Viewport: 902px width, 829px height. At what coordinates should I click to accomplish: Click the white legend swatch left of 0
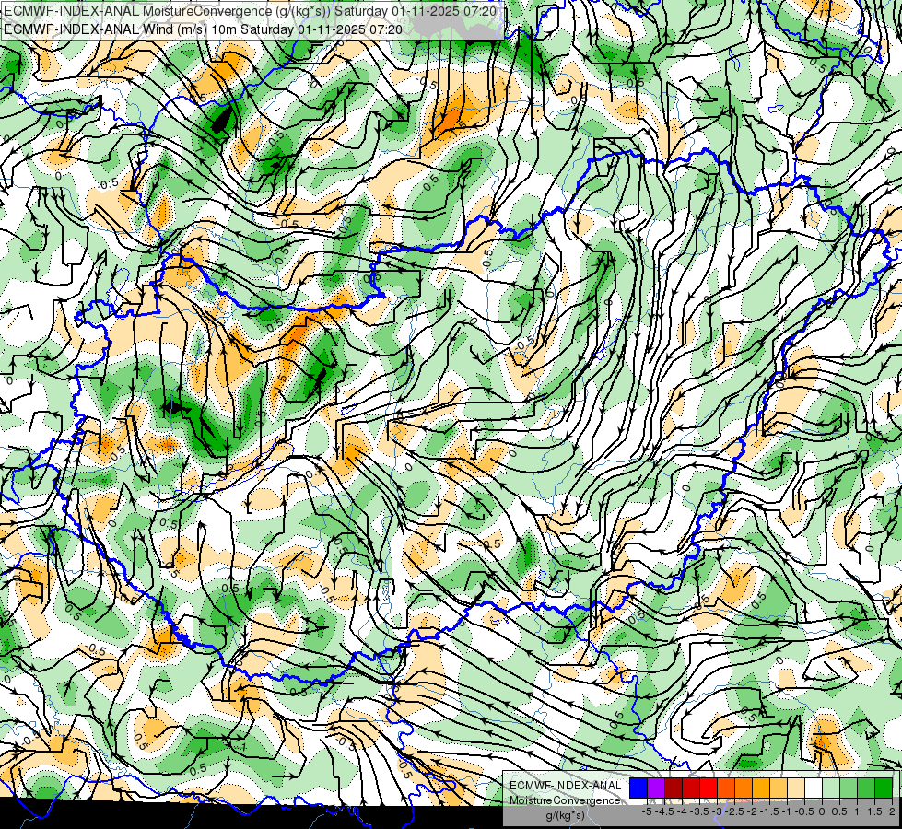(814, 788)
